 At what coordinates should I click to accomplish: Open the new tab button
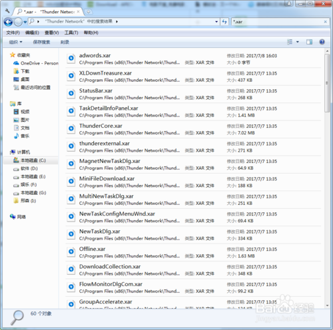(89, 12)
